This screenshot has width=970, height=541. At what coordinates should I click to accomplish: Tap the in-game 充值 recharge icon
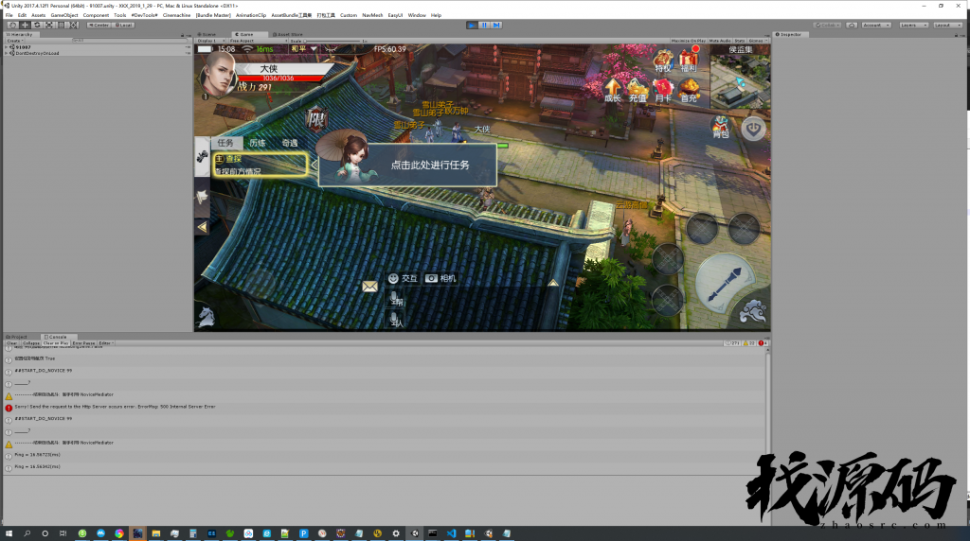(x=638, y=90)
